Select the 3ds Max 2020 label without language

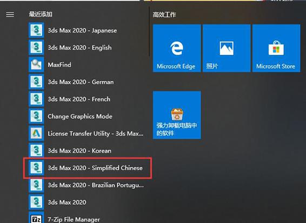[67, 202]
